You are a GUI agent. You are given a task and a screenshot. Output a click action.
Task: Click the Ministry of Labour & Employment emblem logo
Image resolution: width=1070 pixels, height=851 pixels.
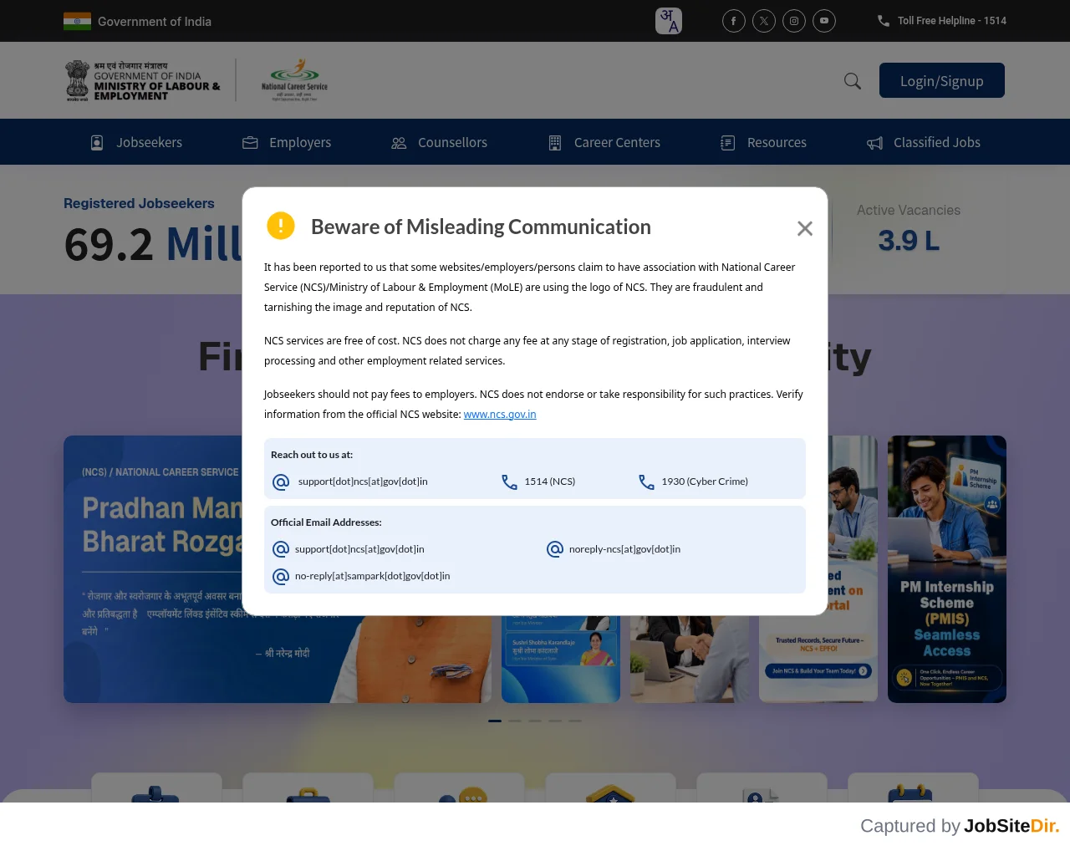click(x=143, y=80)
